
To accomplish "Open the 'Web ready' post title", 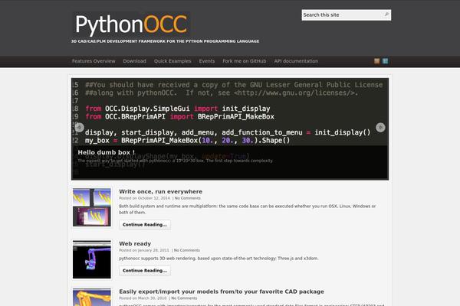I will 135,243.
